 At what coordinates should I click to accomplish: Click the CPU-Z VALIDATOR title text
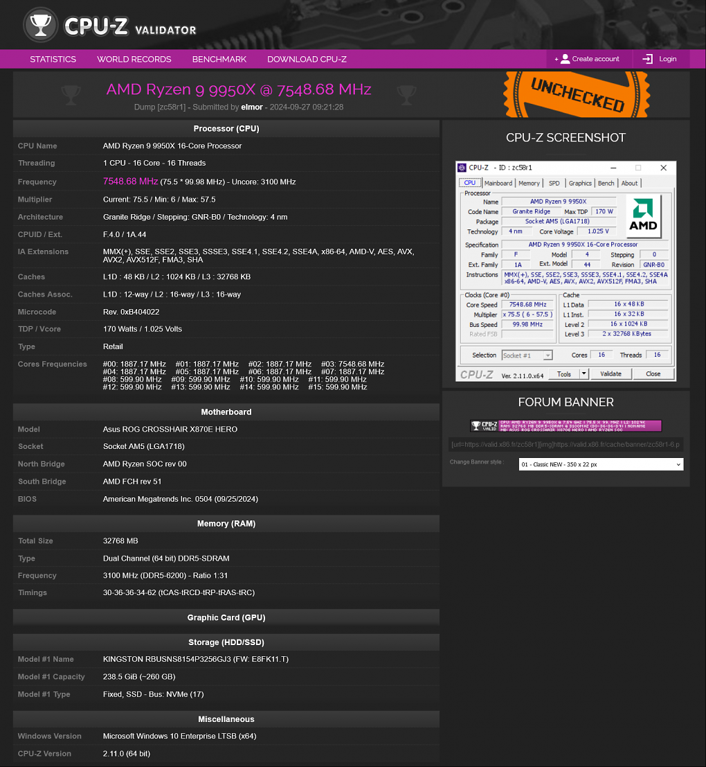point(130,27)
